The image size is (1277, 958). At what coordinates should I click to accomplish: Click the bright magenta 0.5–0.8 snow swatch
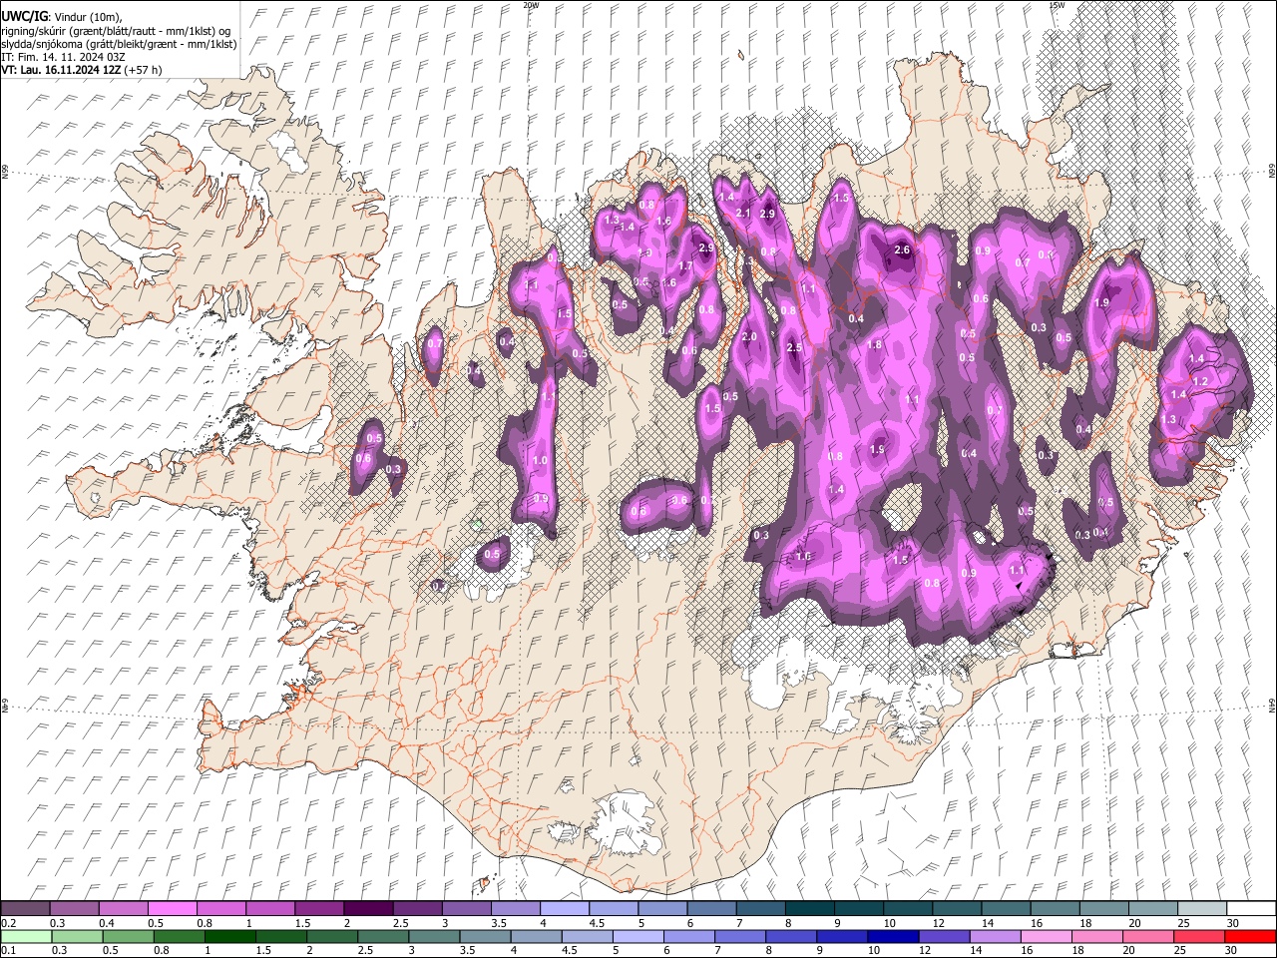pos(172,909)
